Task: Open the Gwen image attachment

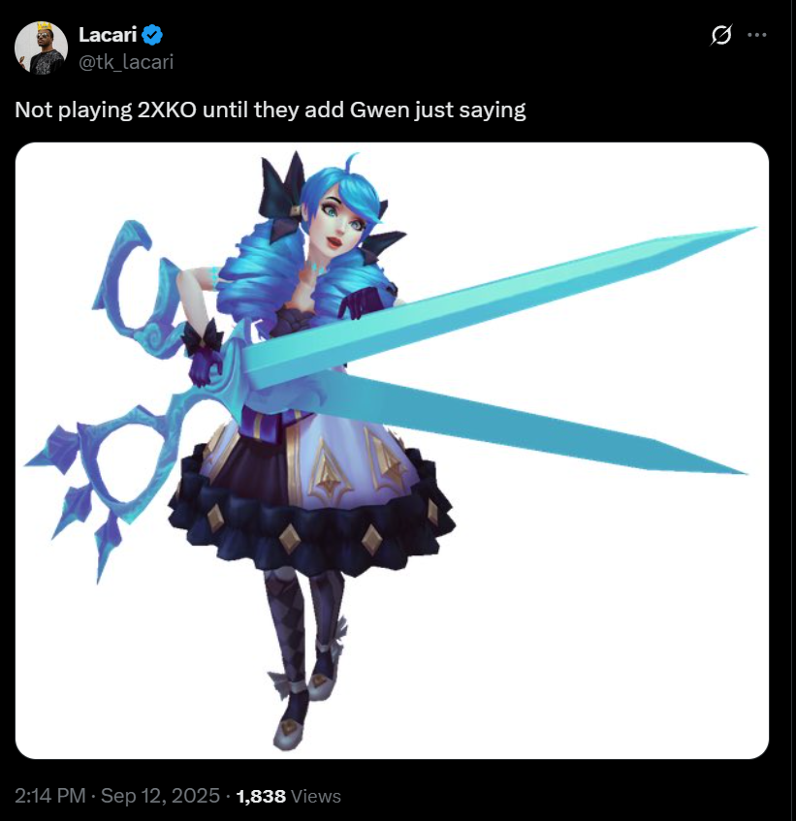Action: coord(392,451)
